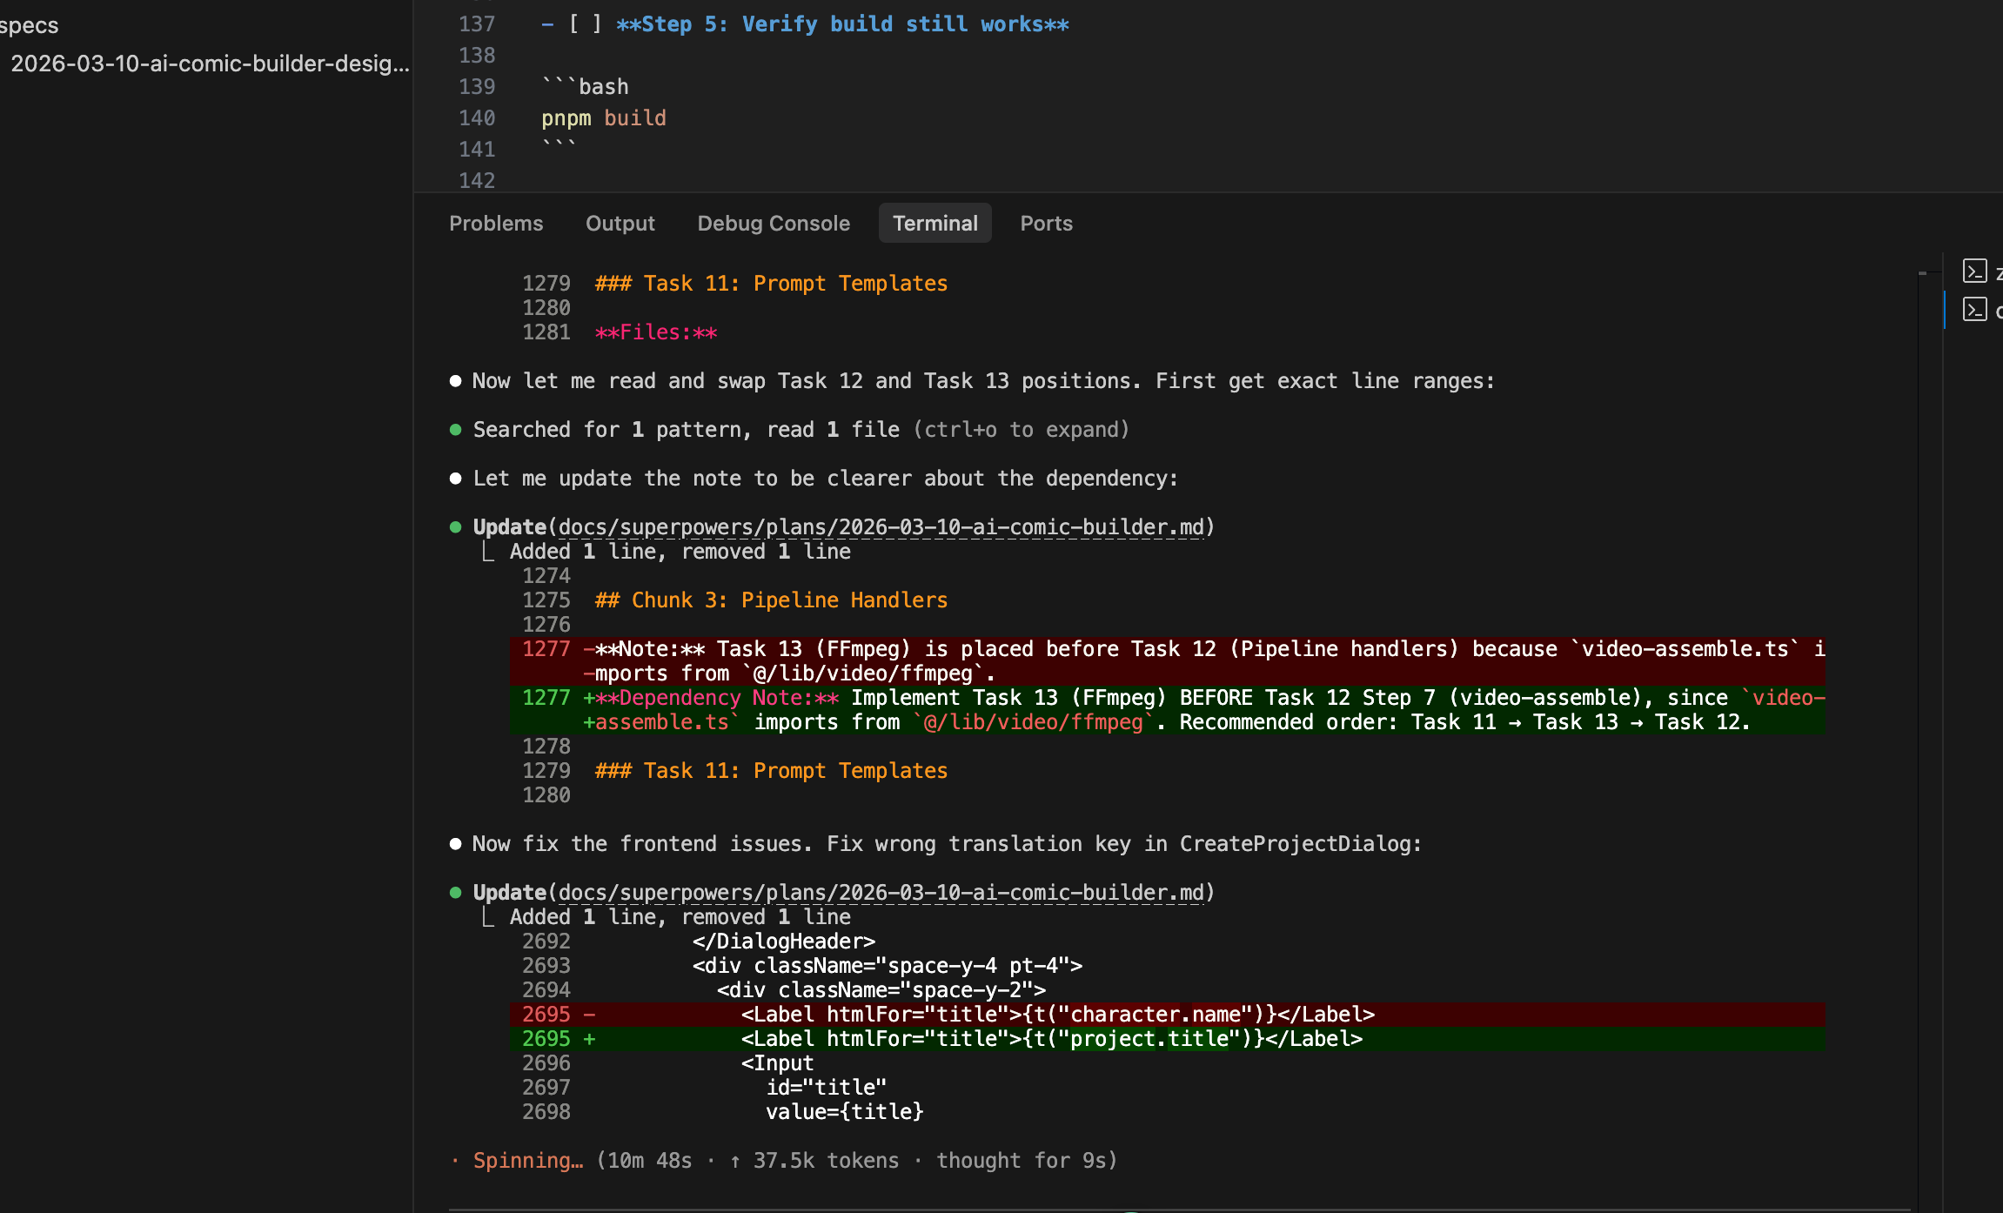Switch to the Output tab
This screenshot has width=2003, height=1213.
tap(620, 224)
